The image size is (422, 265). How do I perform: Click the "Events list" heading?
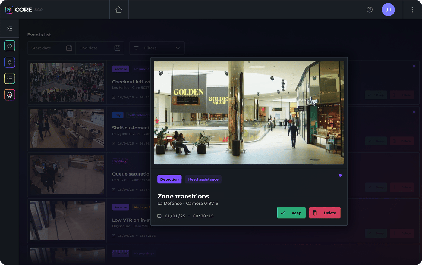coord(39,35)
